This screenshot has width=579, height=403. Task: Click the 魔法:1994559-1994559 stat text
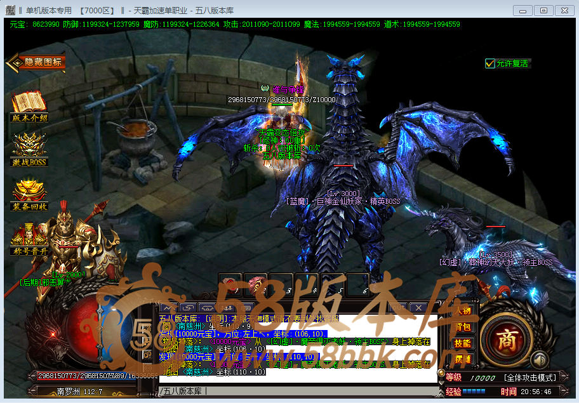point(342,24)
